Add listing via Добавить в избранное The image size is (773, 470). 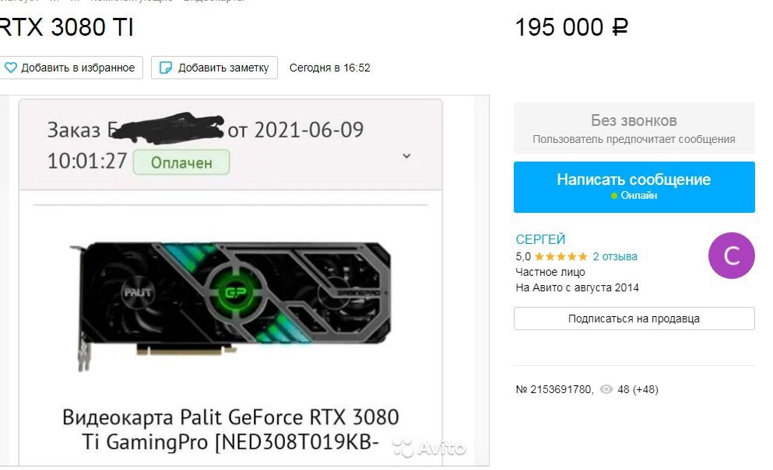[72, 68]
